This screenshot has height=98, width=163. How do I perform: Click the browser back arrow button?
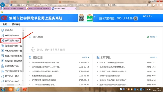tap(2, 5)
